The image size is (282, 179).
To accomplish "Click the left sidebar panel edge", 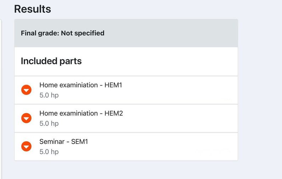I will click(x=1, y=89).
